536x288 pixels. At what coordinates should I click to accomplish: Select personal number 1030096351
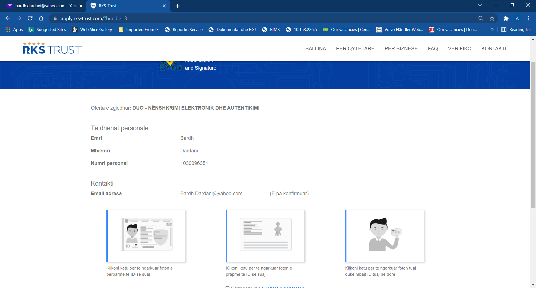point(194,163)
